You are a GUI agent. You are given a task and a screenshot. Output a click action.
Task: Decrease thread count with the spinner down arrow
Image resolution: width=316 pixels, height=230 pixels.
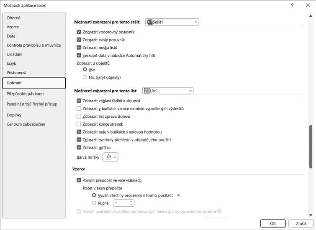(131, 205)
